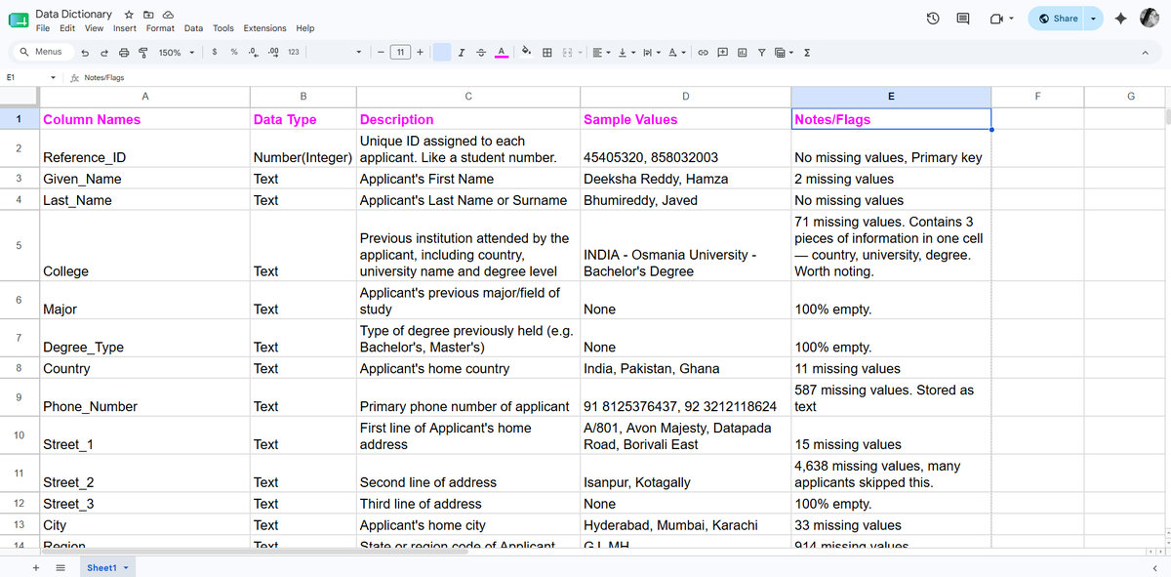Open the font family dropdown
The height and width of the screenshot is (577, 1171).
click(358, 53)
